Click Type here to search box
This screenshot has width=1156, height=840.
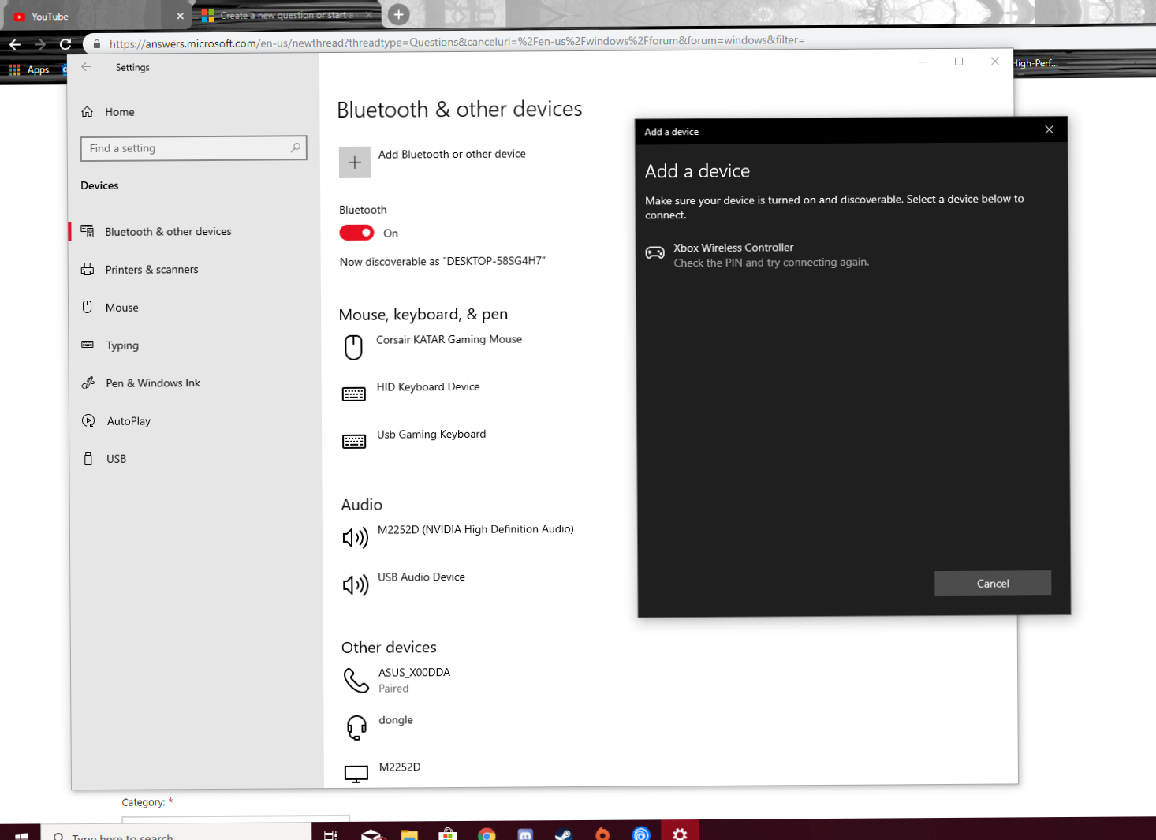click(177, 834)
